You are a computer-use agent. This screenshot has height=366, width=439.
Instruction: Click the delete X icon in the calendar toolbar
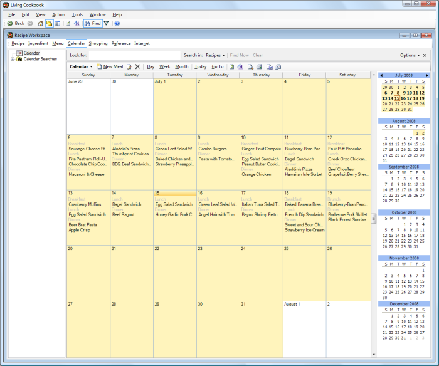click(x=137, y=66)
